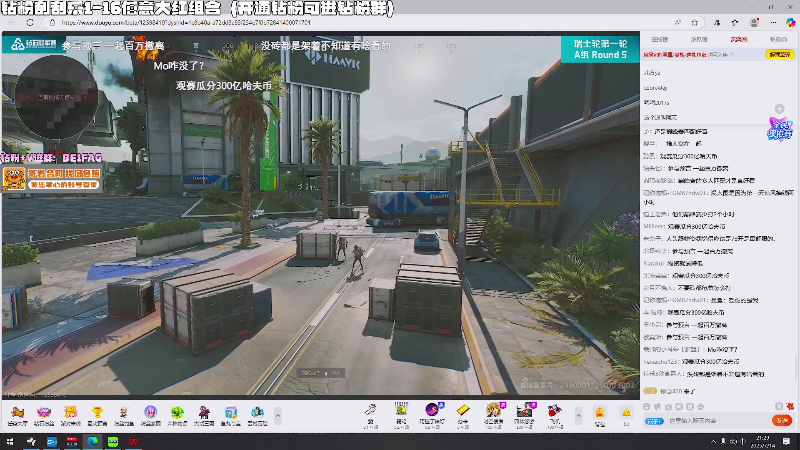This screenshot has height=450, width=800.
Task: Open 任务大厅 task hall icon
Action: [17, 416]
